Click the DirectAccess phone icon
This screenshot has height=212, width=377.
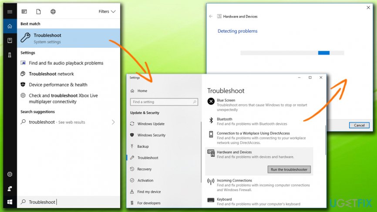coord(211,135)
